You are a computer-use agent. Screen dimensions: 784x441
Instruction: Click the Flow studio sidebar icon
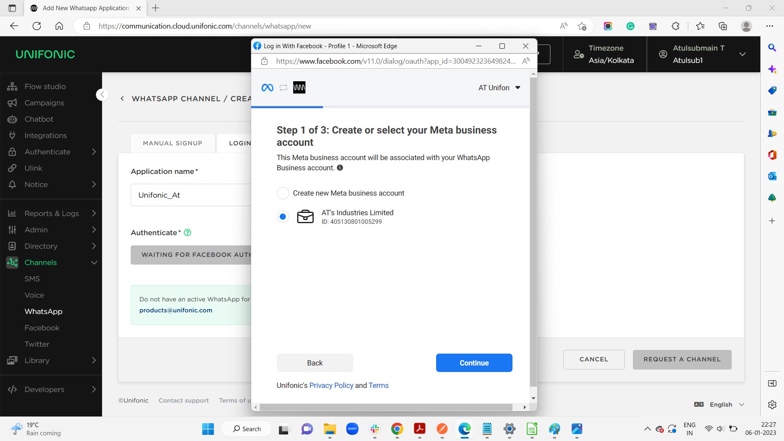(12, 87)
